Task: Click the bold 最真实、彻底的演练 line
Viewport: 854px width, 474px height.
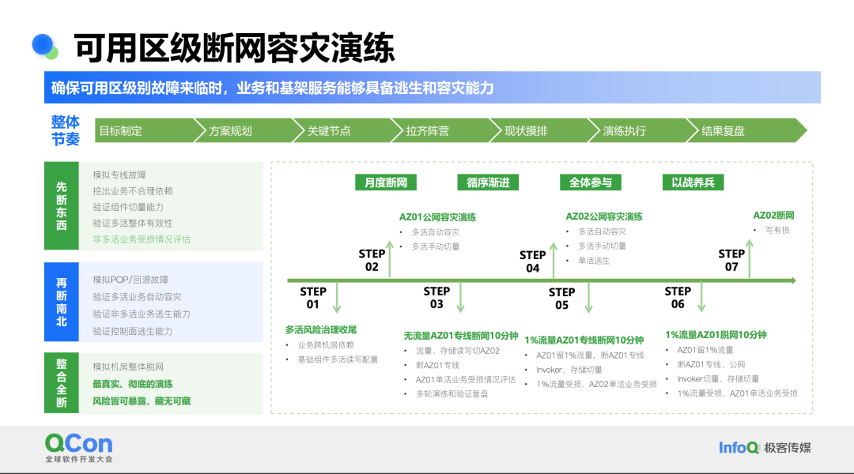Action: pyautogui.click(x=132, y=384)
